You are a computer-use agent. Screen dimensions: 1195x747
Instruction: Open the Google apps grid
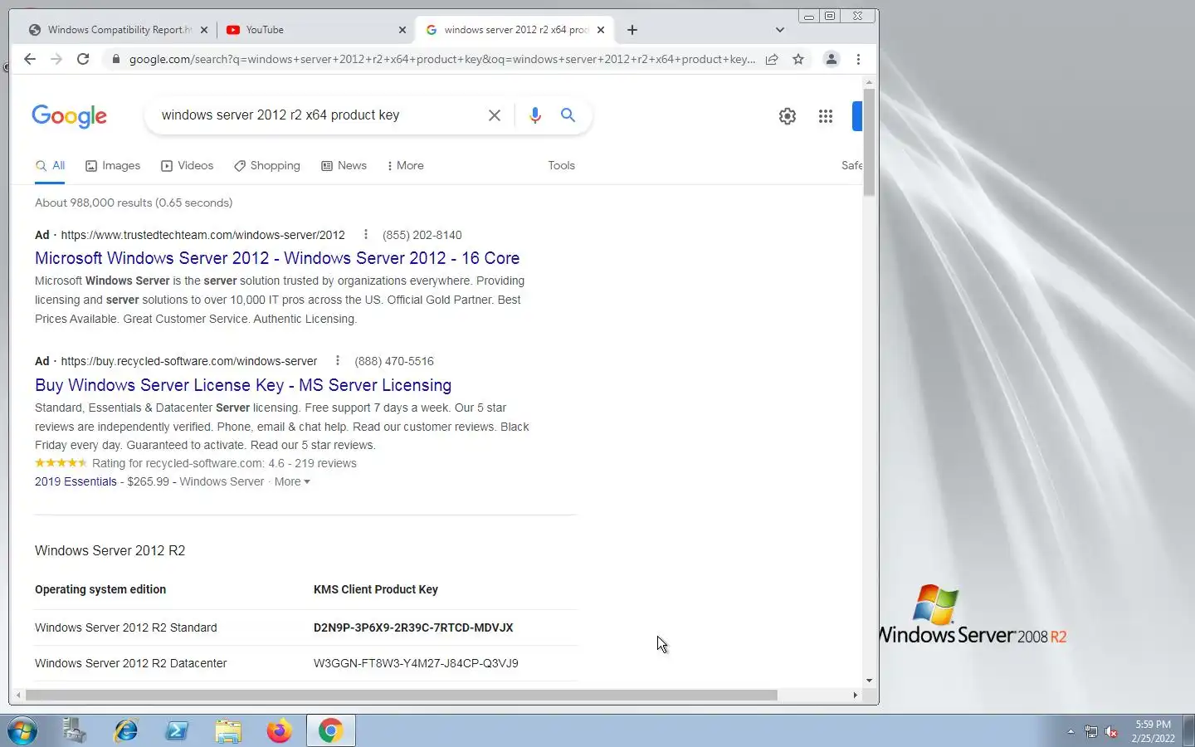[826, 116]
